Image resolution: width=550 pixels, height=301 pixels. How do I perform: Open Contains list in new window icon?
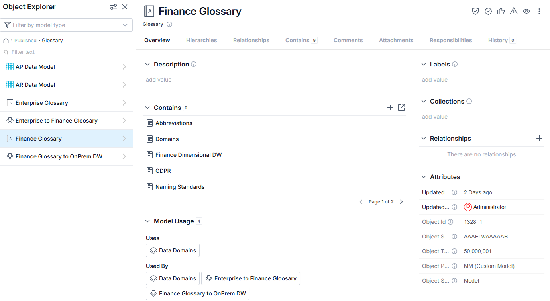pyautogui.click(x=401, y=107)
